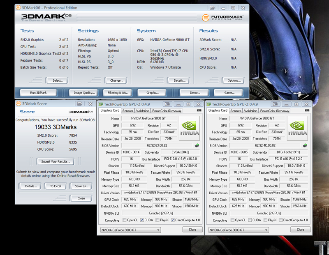Click Close button in 3DMark Score window
The image size is (329, 255).
tap(81, 198)
